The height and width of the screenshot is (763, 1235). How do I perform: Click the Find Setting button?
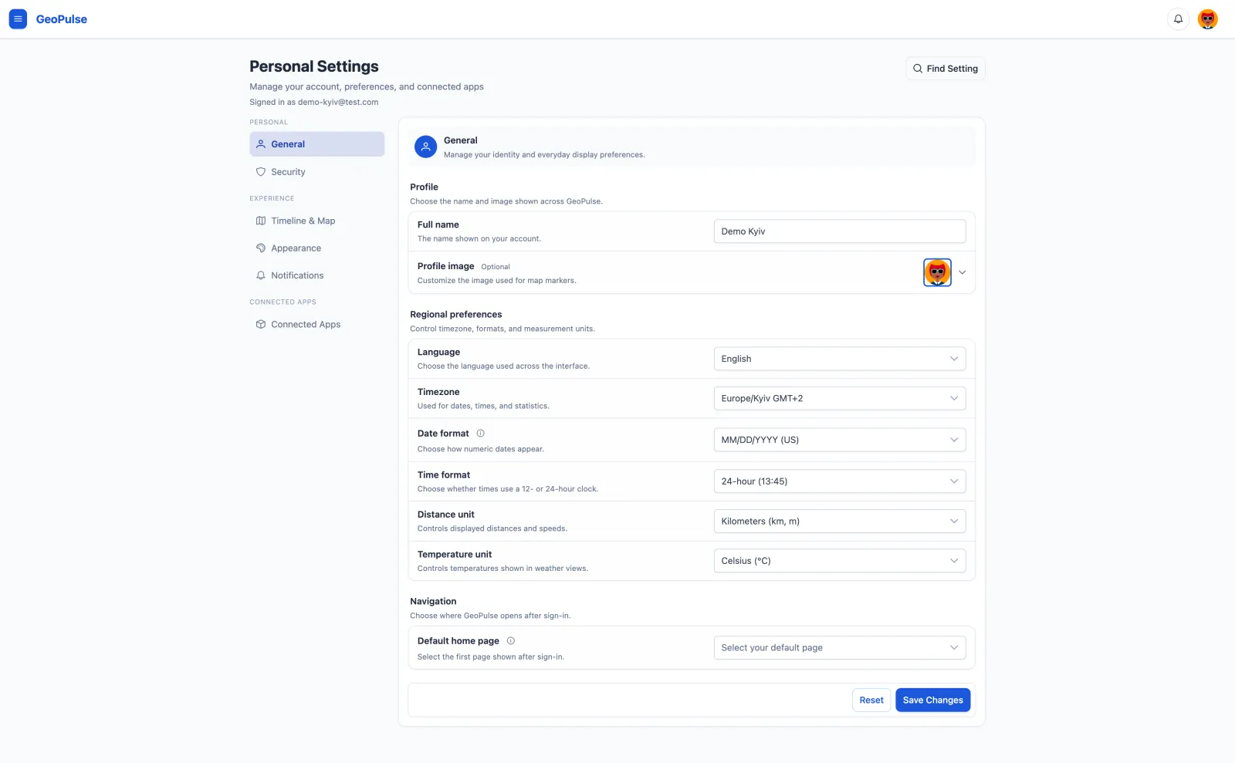(945, 69)
